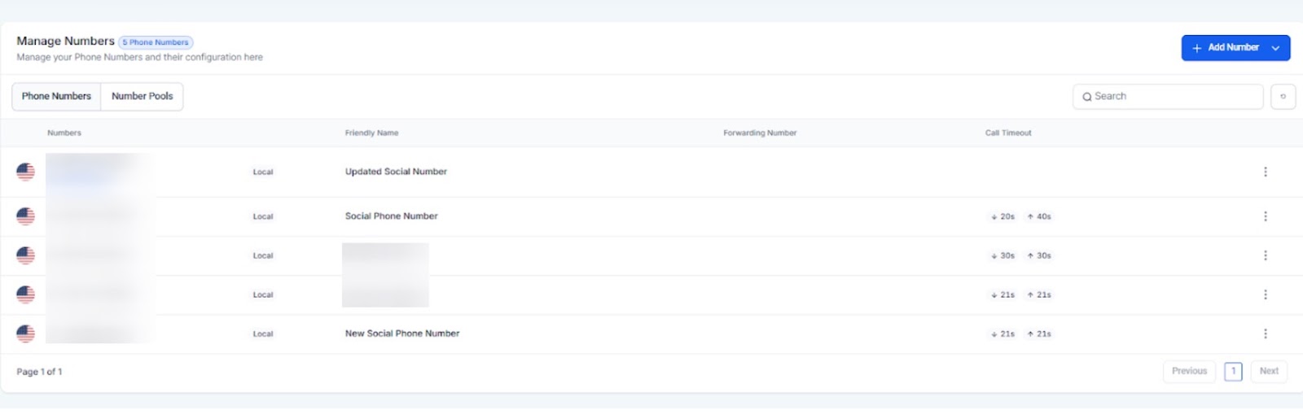Open three-dot menu for New Social Phone Number
This screenshot has height=414, width=1303.
pyautogui.click(x=1265, y=333)
